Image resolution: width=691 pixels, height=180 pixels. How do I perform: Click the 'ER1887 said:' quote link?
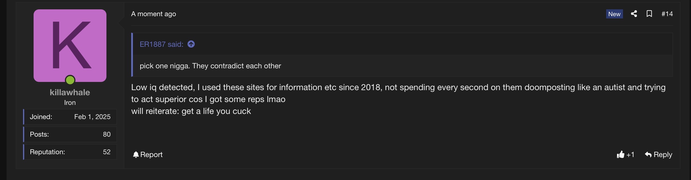click(x=161, y=44)
